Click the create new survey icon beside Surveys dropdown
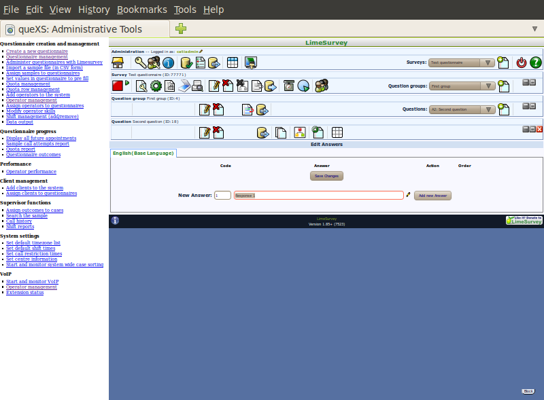Viewport: 544px width, 400px height. click(x=503, y=62)
